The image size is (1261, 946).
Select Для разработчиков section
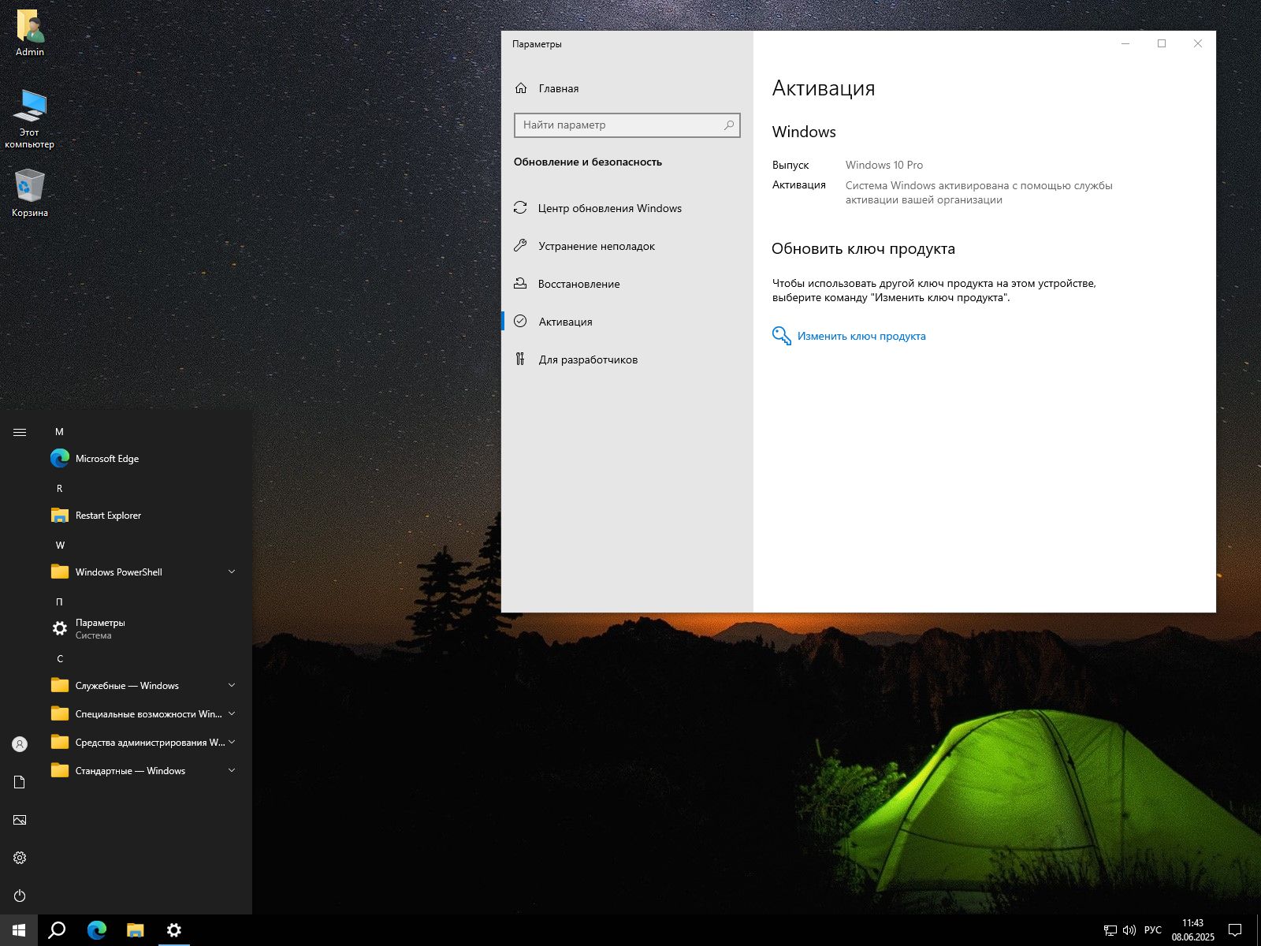pyautogui.click(x=627, y=359)
